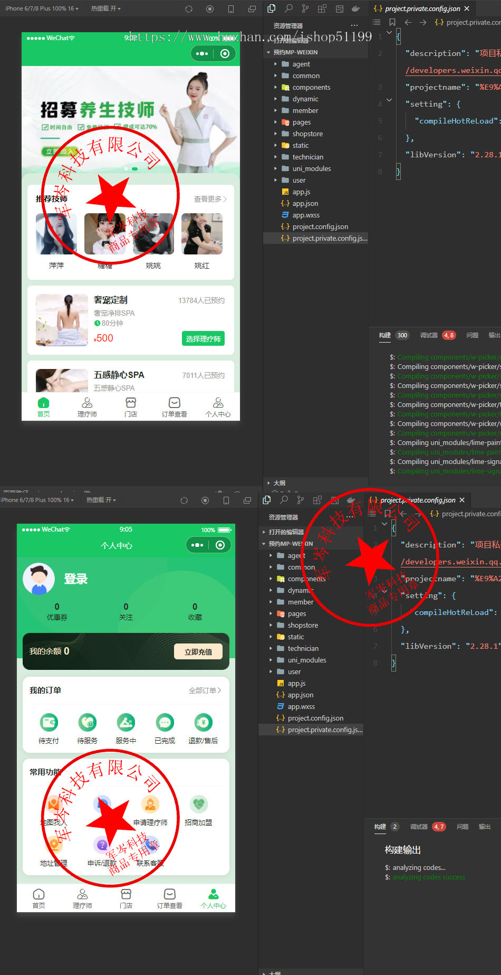Switch to the 调试器 tab with badge 4,8
Image resolution: width=501 pixels, height=975 pixels.
(x=438, y=335)
